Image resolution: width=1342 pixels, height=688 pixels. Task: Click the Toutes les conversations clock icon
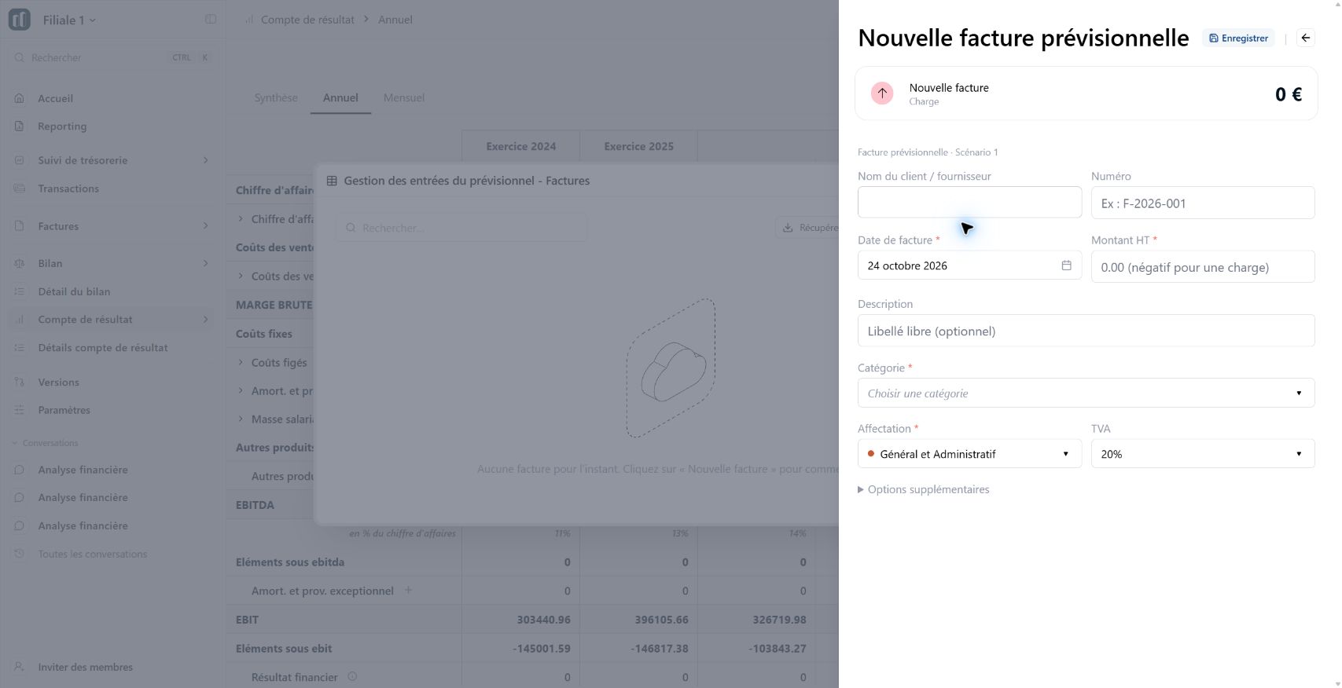click(x=20, y=554)
